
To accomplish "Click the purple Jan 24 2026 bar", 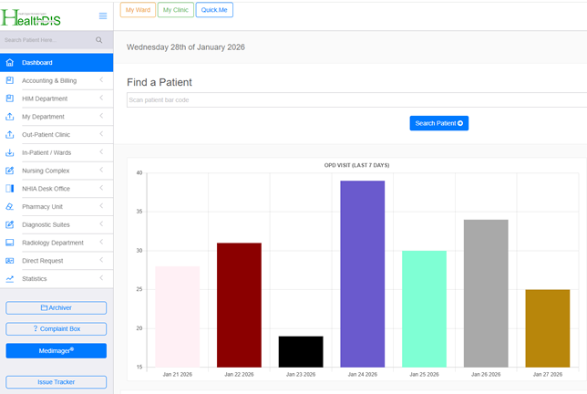I will (362, 274).
